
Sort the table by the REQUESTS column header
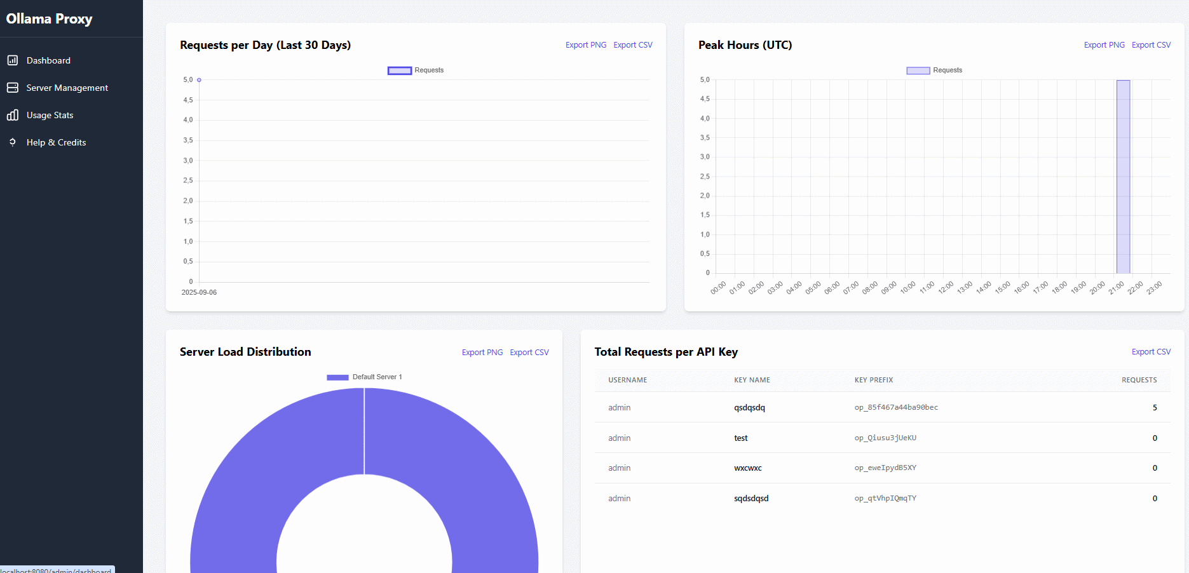[1139, 380]
